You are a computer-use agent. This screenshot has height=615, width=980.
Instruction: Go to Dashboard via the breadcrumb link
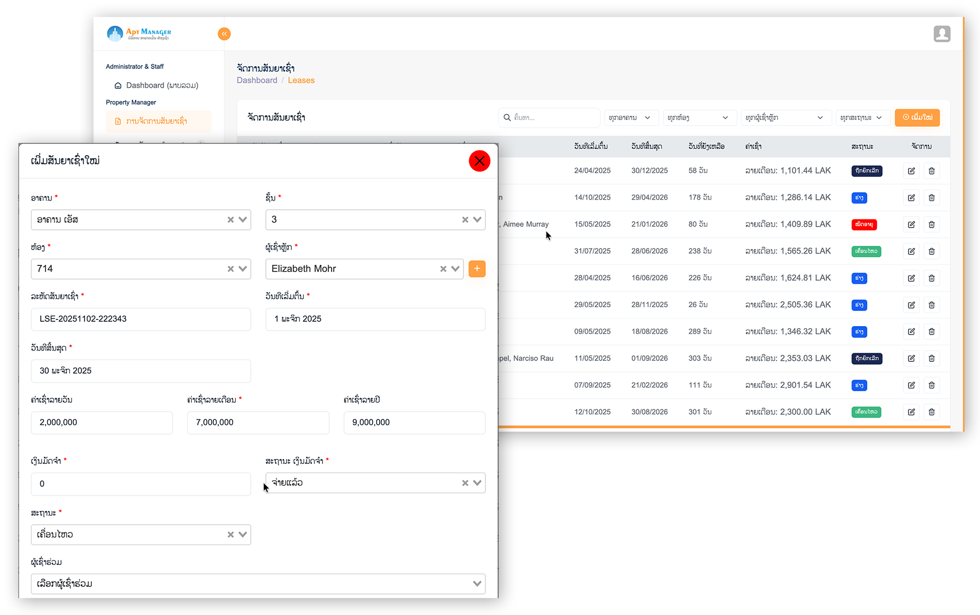tap(257, 80)
